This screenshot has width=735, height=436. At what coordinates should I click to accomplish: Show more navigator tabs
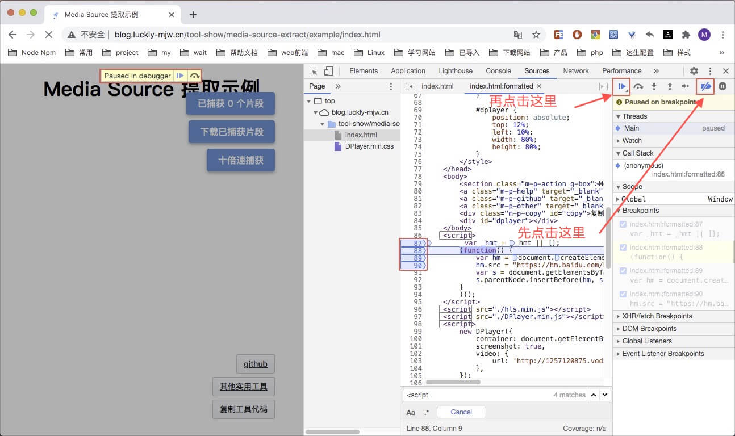coord(338,86)
